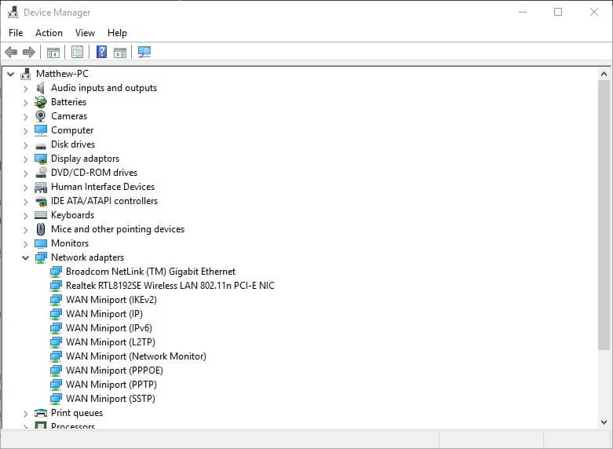Click Show/Hide Console Tree toolbar icon
The image size is (613, 449).
[x=53, y=52]
